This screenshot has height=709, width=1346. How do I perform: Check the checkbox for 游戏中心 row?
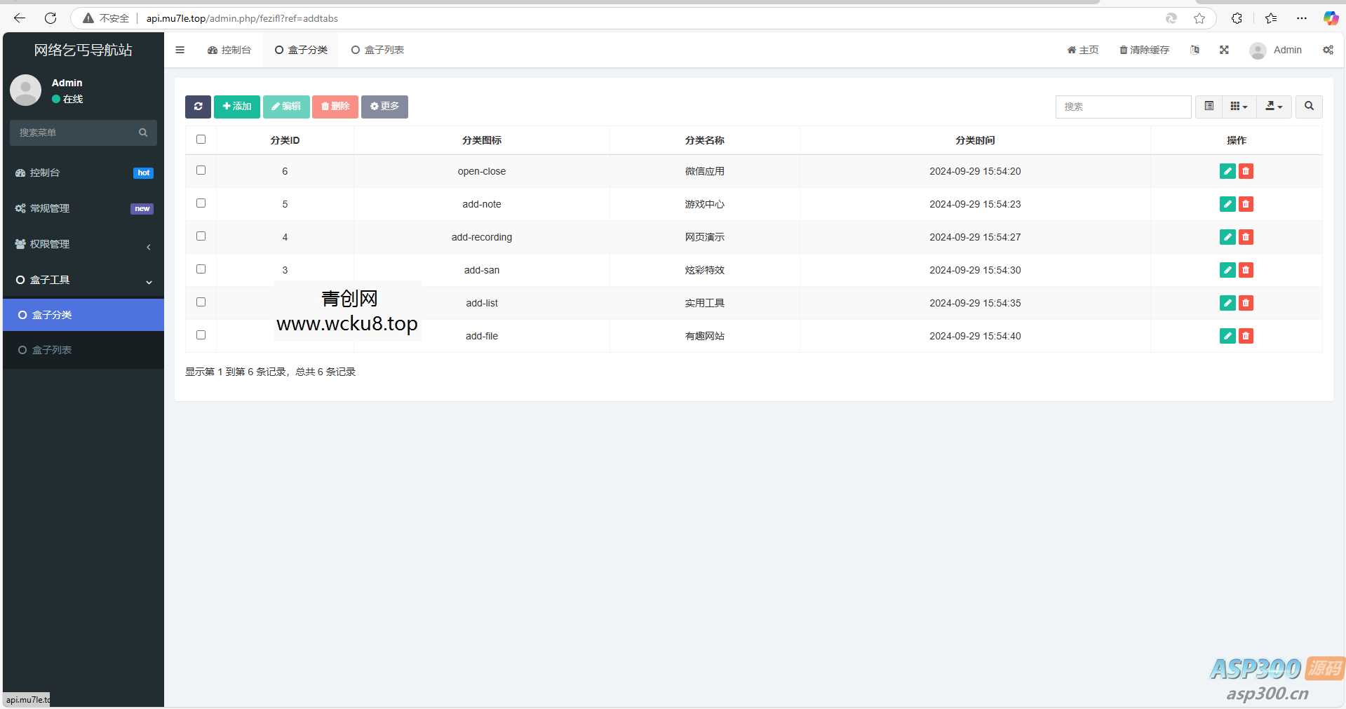(201, 204)
